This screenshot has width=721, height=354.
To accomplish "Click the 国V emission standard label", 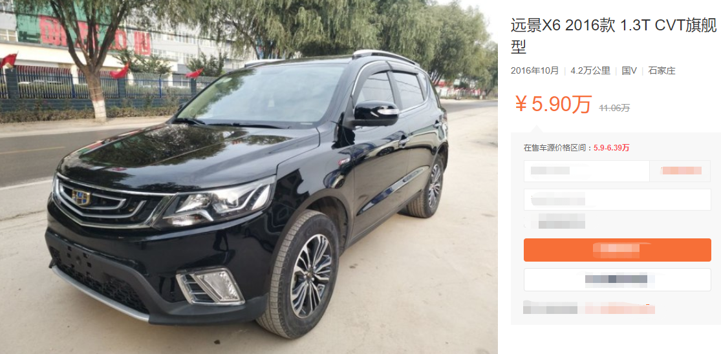I will tap(629, 70).
